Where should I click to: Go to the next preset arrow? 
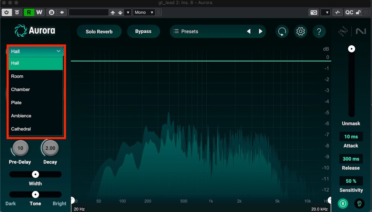[x=260, y=32]
